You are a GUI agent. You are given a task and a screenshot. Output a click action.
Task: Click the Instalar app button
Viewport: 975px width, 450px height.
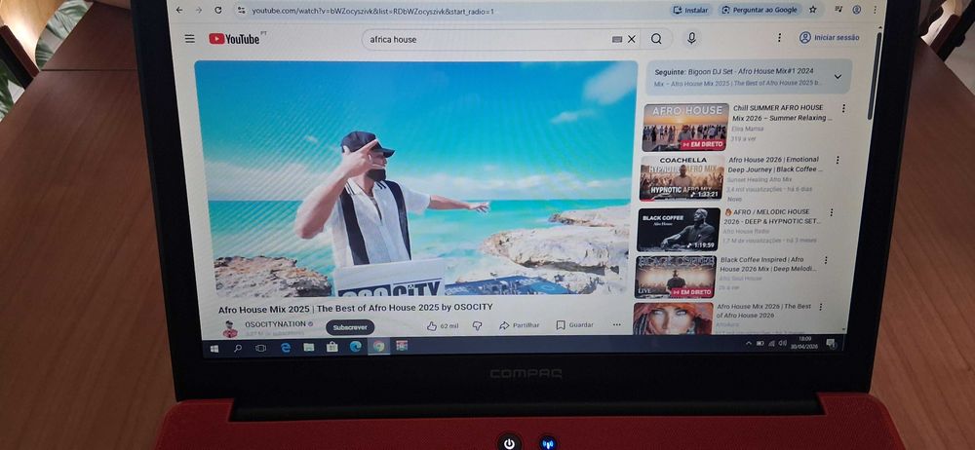691,10
